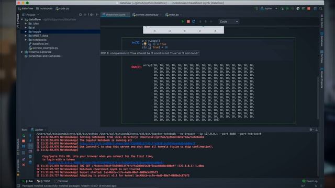Viewport: 335px width, 188px height.
Task: Switch to mnist.py editor tab
Action: click(x=173, y=15)
